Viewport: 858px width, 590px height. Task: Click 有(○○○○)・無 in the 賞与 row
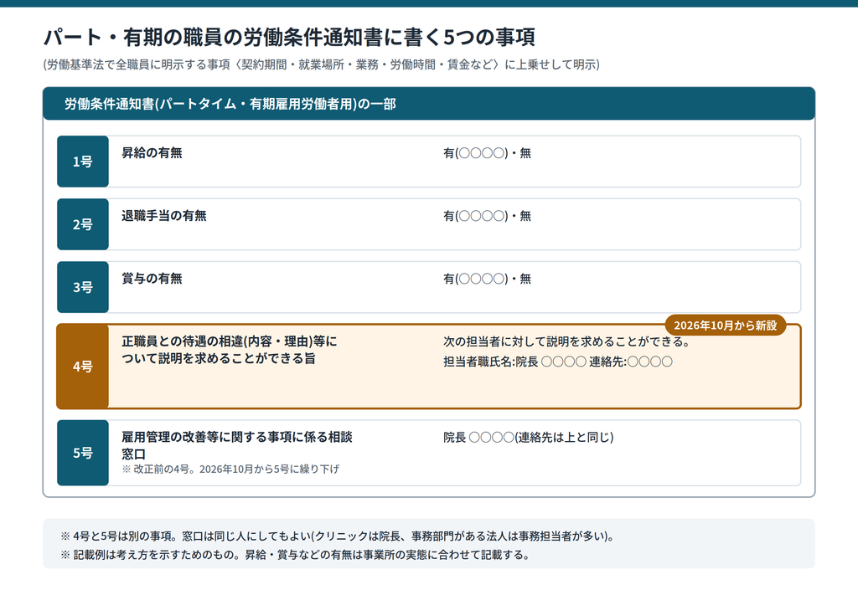(x=487, y=280)
